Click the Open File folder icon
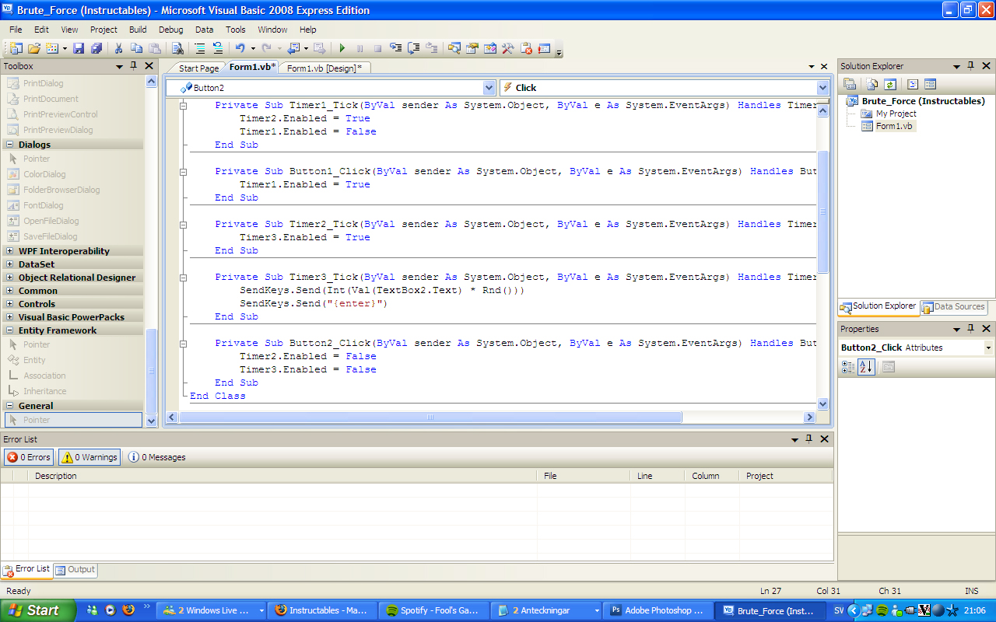Screen dimensions: 996x622 pos(34,48)
